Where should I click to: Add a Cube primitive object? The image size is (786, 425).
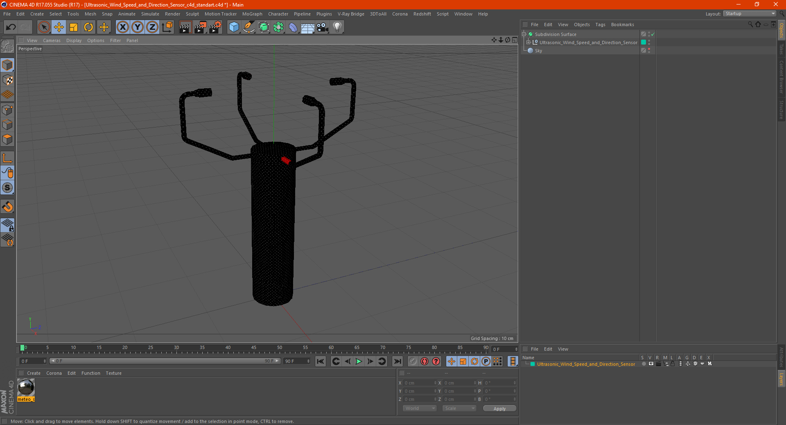point(234,27)
